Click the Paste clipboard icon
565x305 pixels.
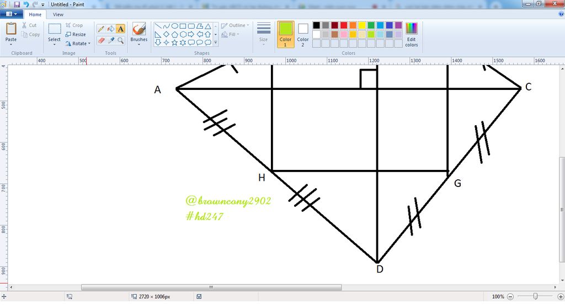pyautogui.click(x=11, y=29)
